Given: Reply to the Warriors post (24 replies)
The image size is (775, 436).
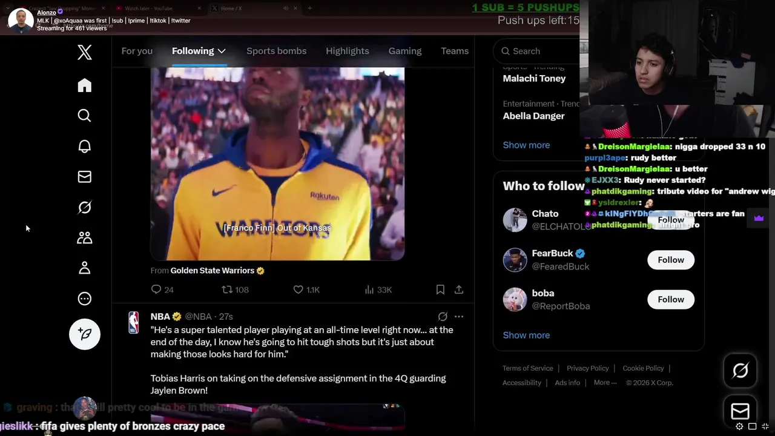Looking at the screenshot, I should [x=162, y=289].
